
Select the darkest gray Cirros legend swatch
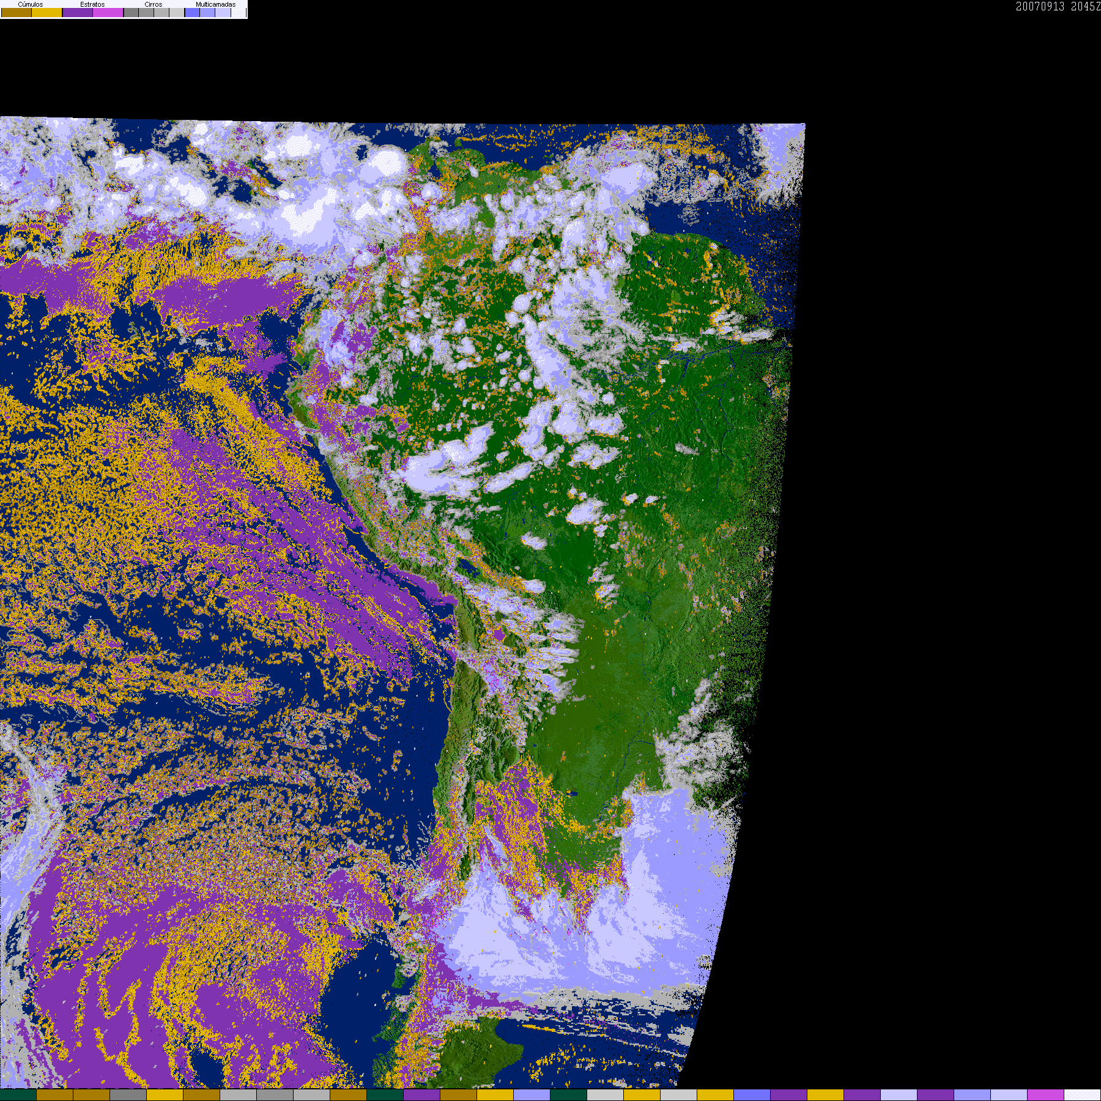point(131,13)
